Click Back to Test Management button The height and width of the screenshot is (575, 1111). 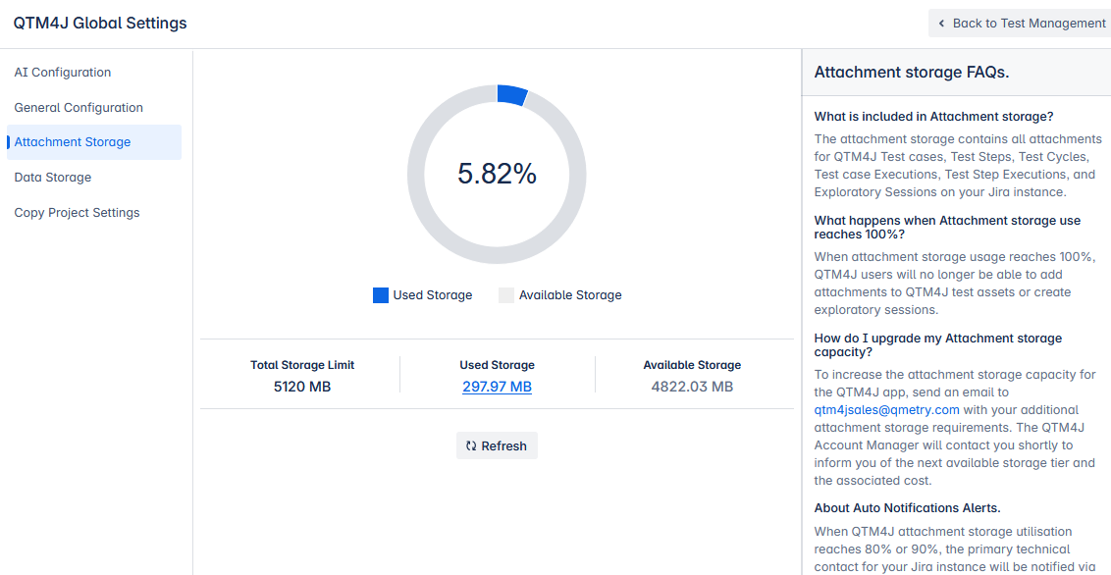tap(1020, 24)
